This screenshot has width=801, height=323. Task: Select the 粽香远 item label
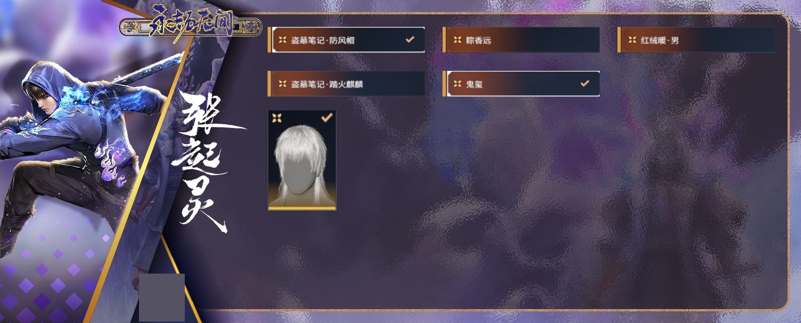(x=479, y=40)
